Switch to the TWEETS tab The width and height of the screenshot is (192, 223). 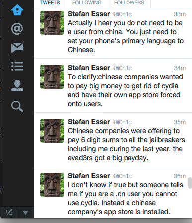click(x=50, y=3)
